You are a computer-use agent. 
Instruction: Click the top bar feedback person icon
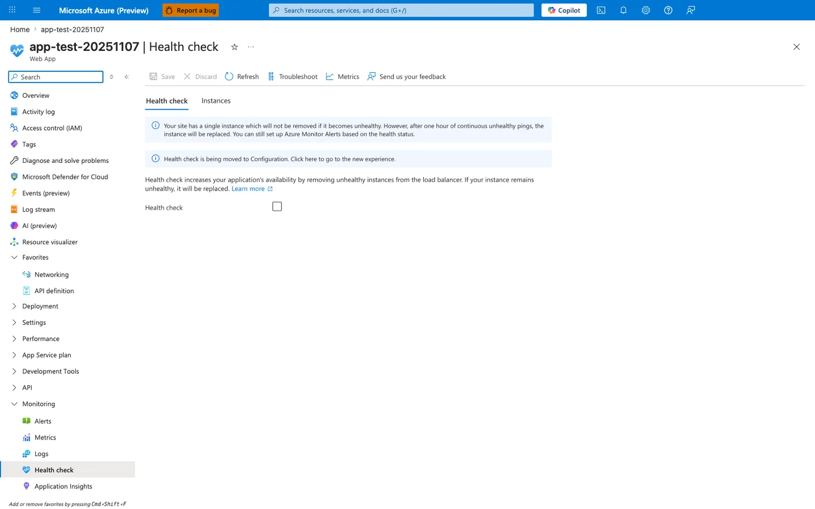690,10
